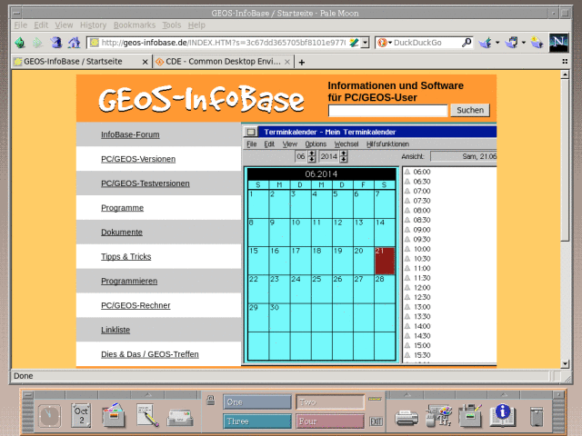The width and height of the screenshot is (582, 436).
Task: Open the CDE Style Manager icon
Action: (438, 415)
